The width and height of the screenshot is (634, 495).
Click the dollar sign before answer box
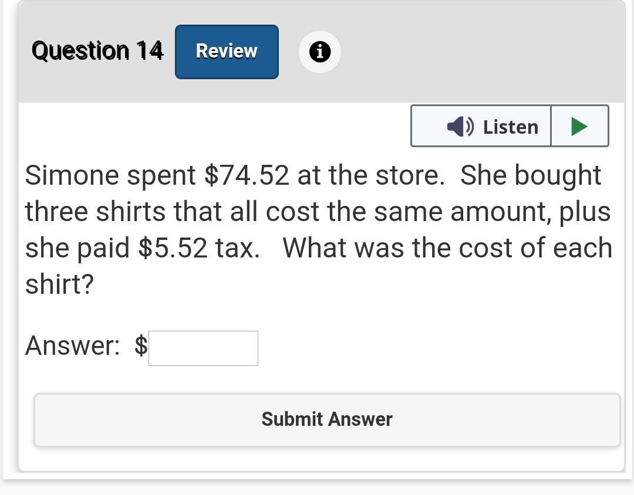141,345
